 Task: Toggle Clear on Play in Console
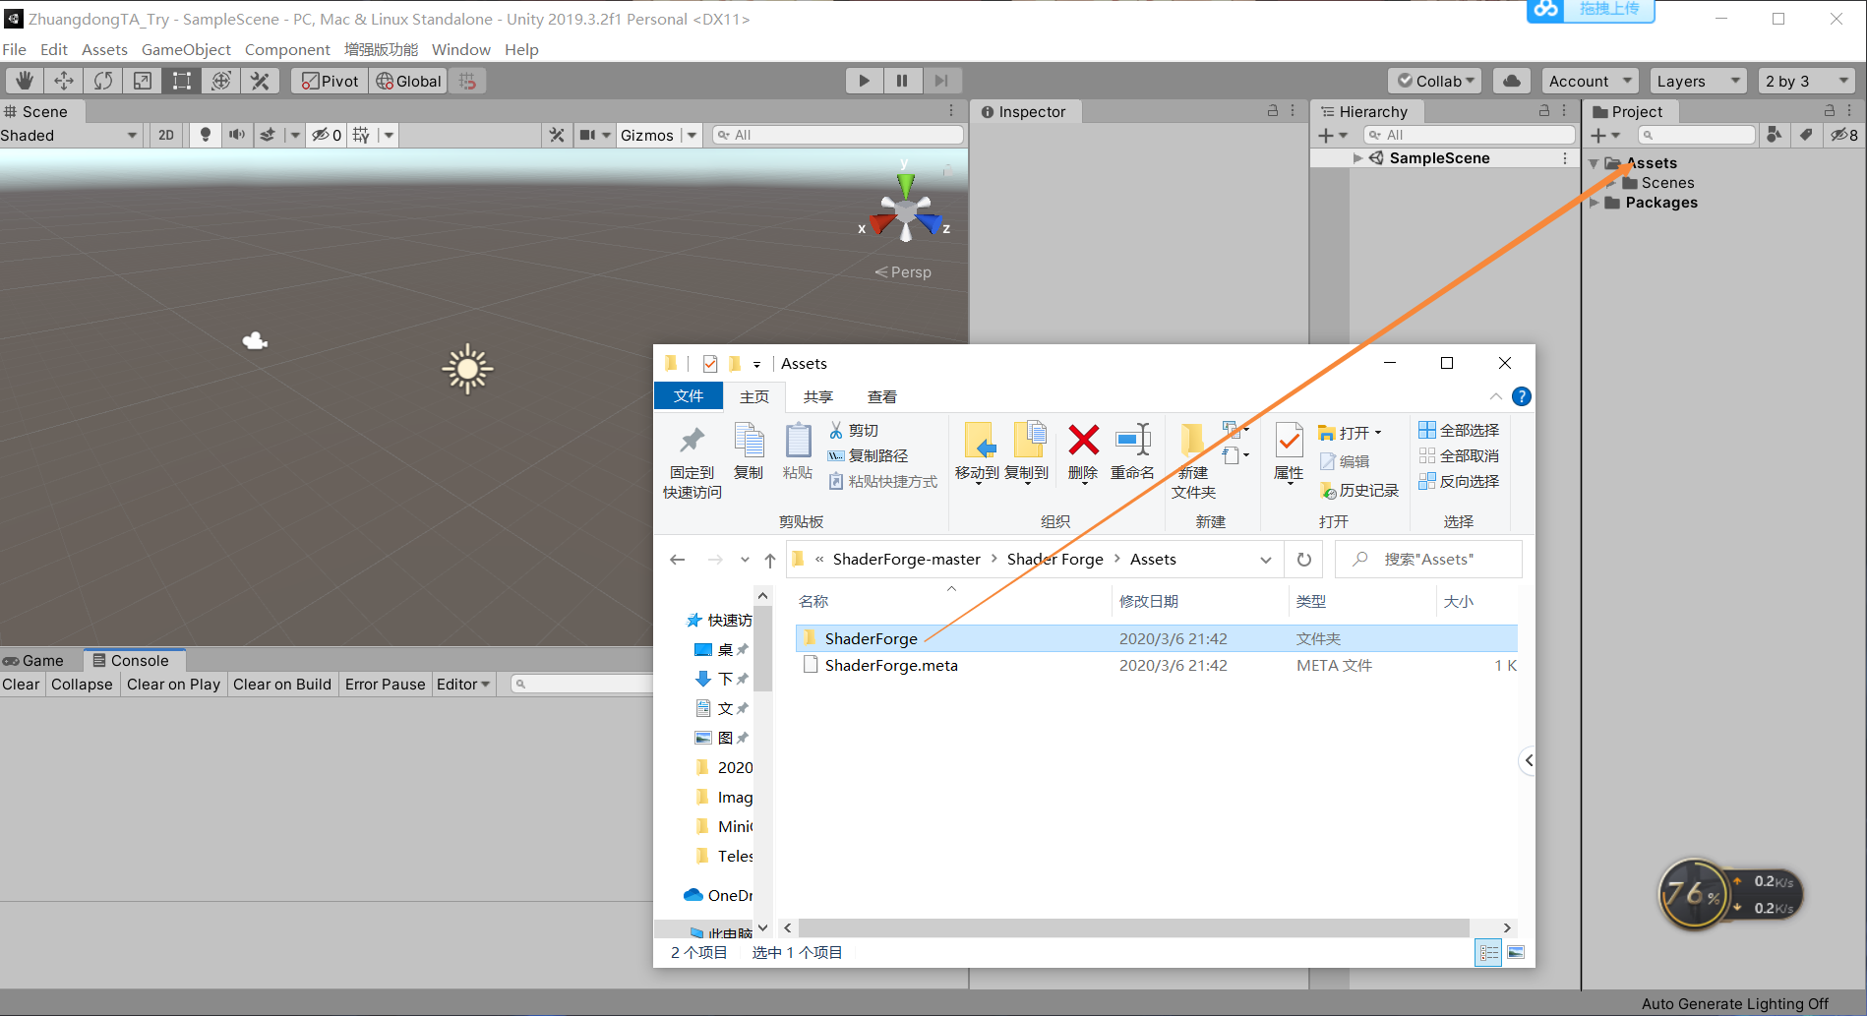click(x=173, y=684)
